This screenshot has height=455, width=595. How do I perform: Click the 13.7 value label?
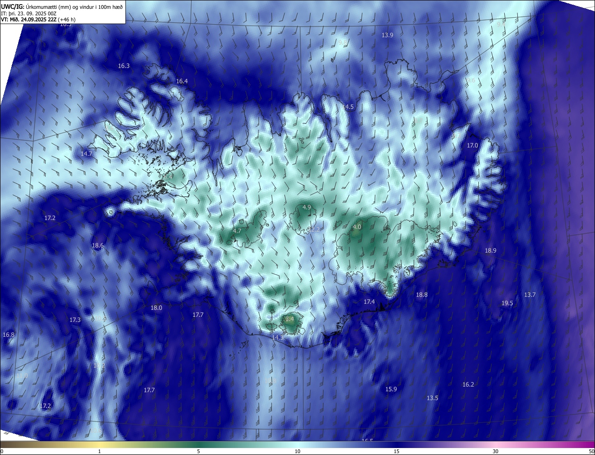(x=530, y=295)
